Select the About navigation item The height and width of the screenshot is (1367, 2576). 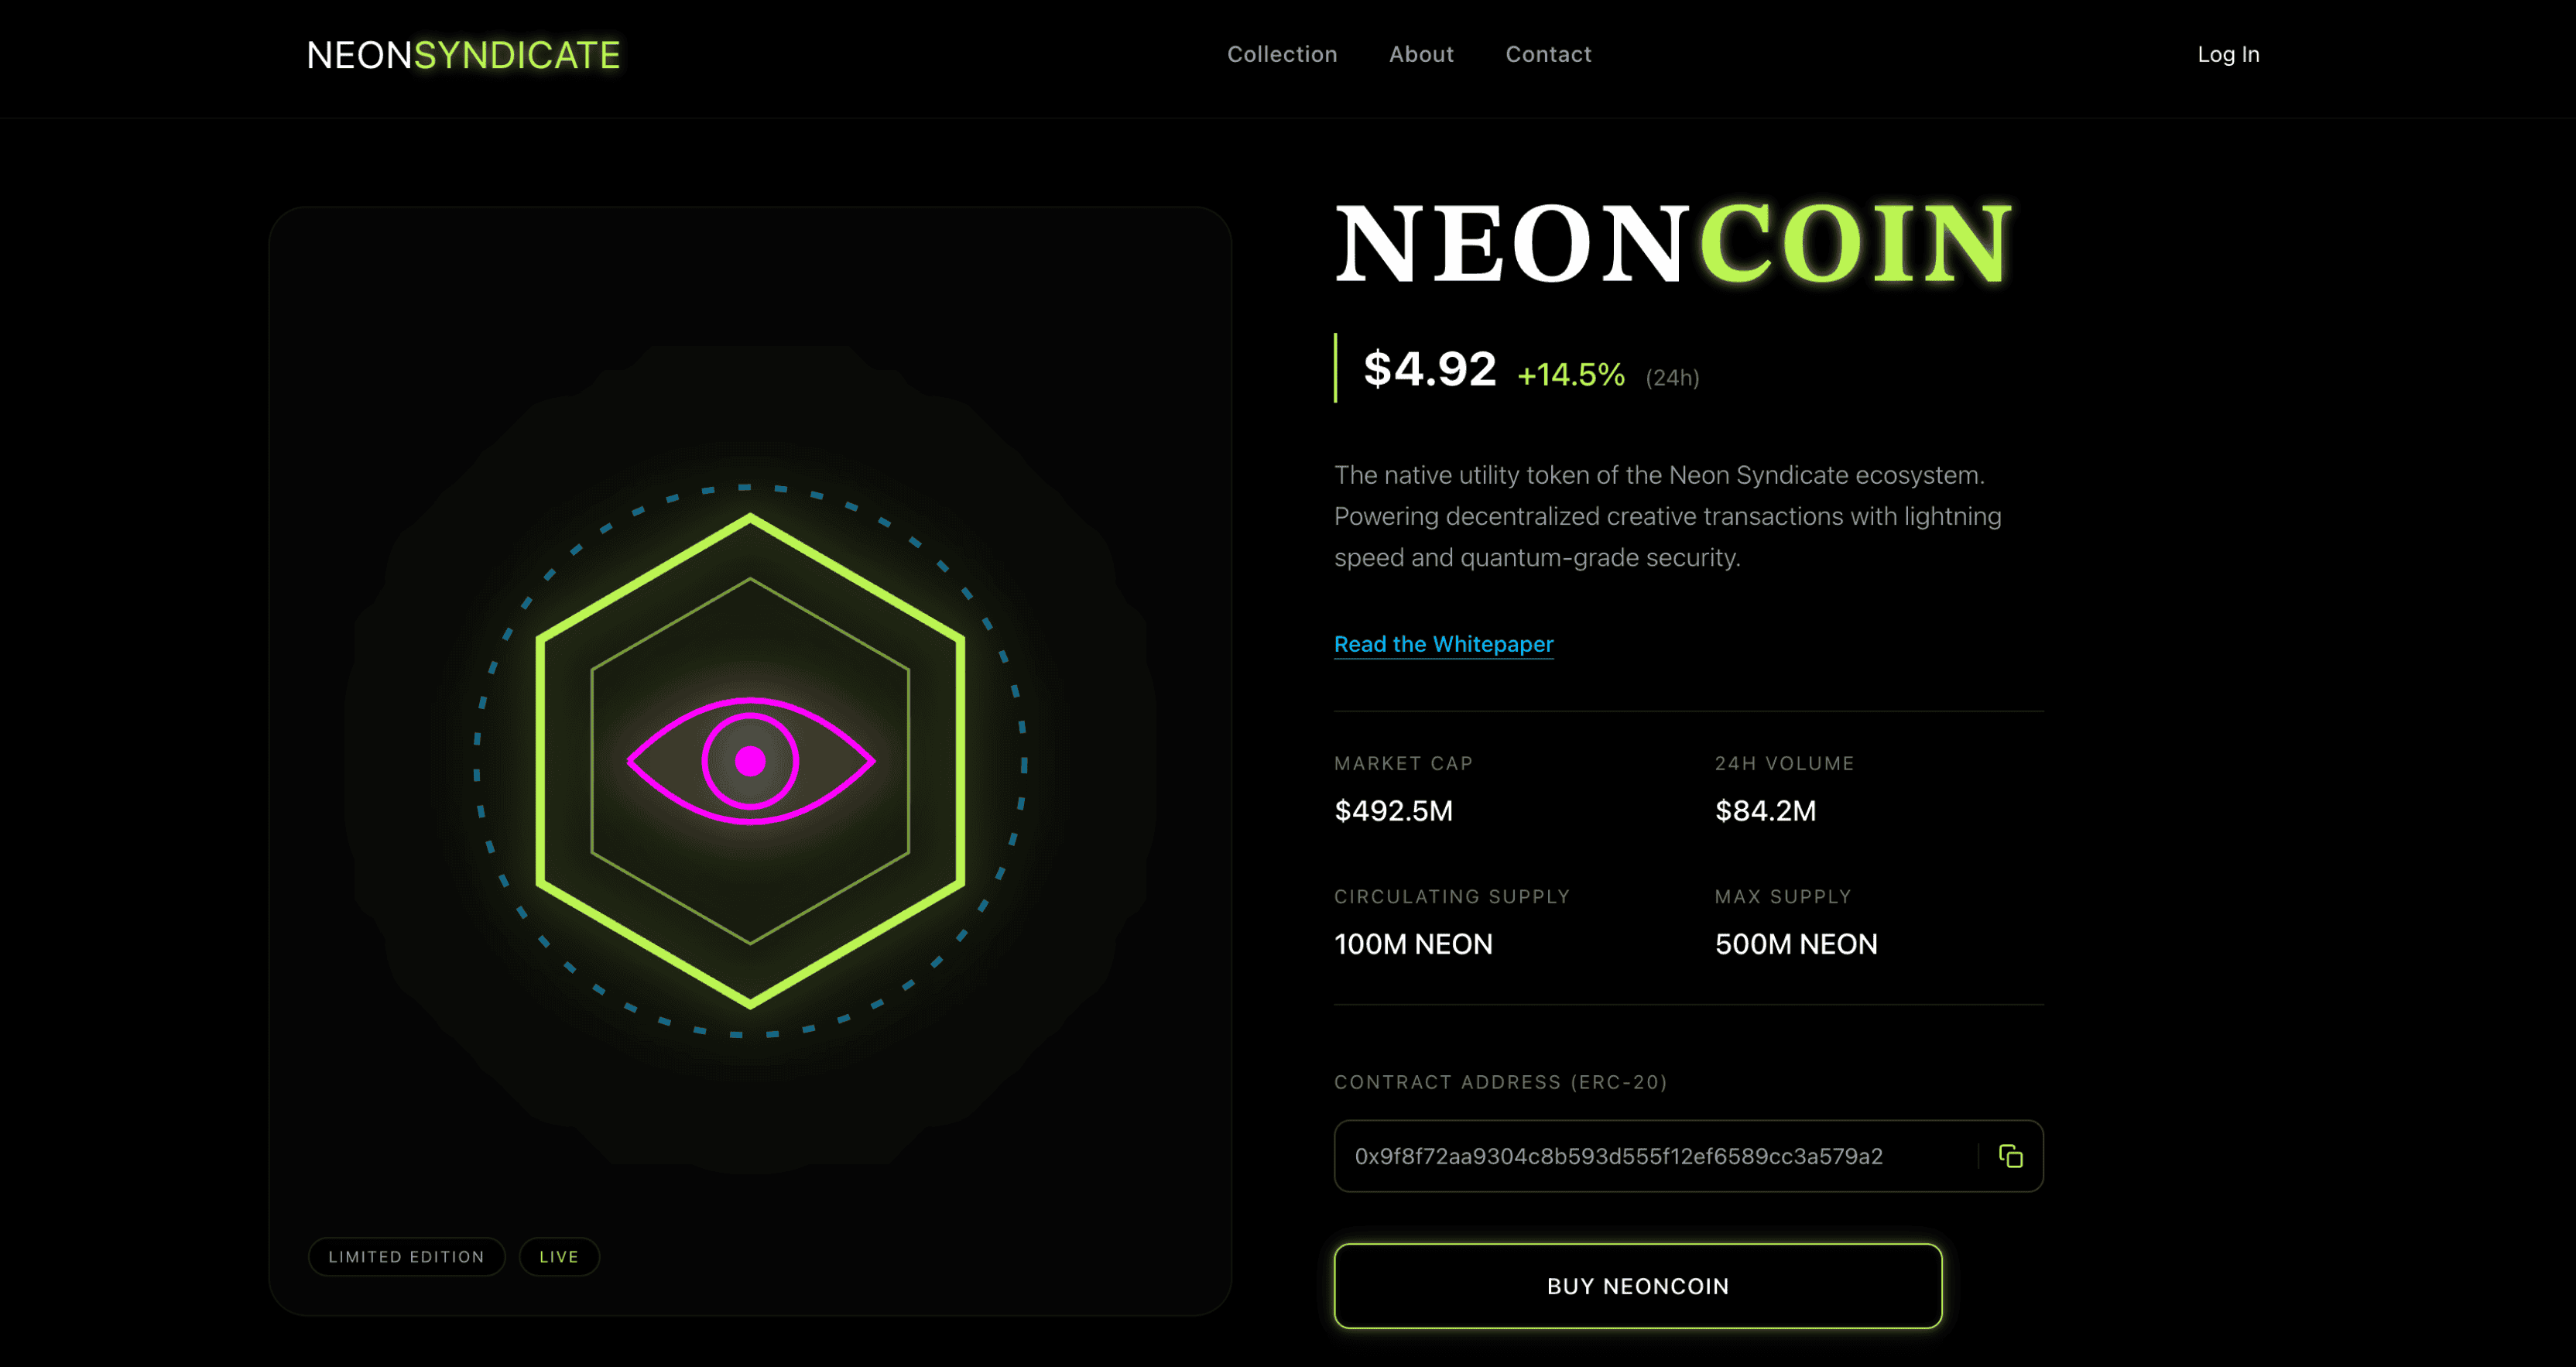click(x=1421, y=54)
